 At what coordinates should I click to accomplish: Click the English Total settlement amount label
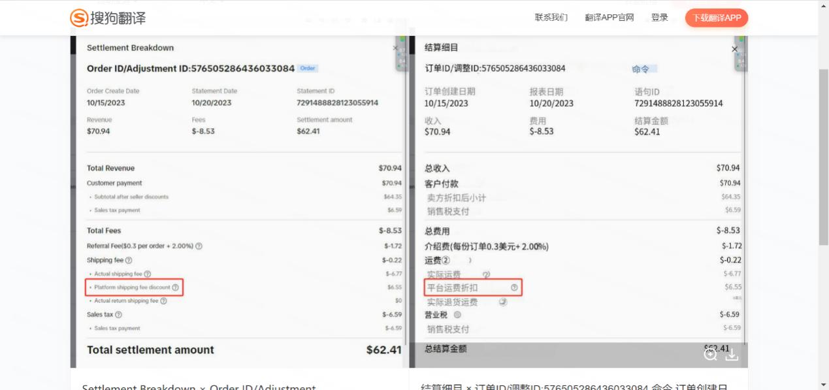pyautogui.click(x=150, y=350)
